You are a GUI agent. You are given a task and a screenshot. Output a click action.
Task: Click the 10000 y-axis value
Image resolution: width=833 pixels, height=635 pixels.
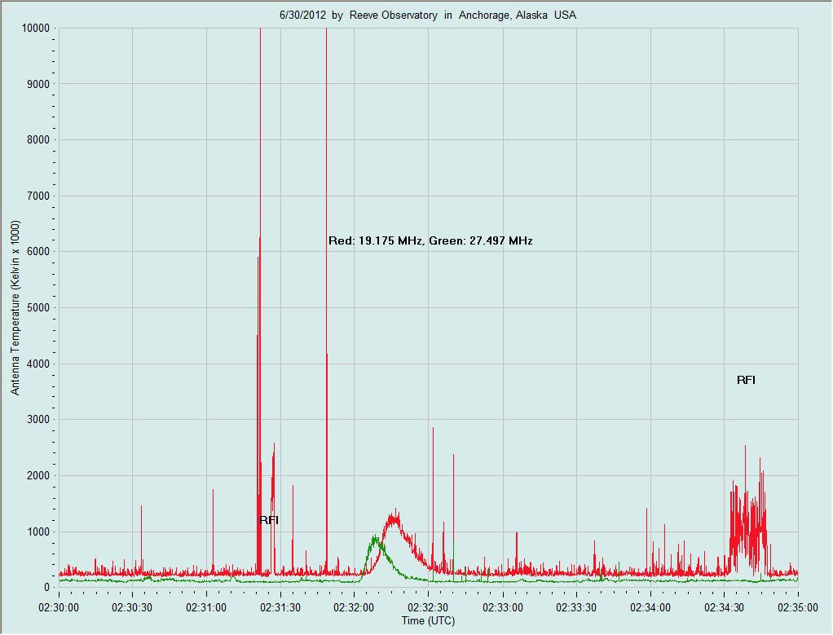coord(36,29)
